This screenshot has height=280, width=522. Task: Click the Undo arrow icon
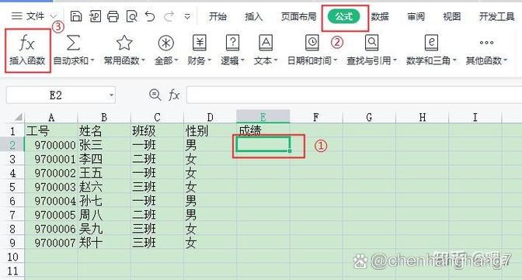[x=150, y=16]
